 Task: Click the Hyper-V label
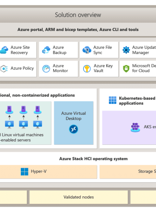[x=39, y=172]
